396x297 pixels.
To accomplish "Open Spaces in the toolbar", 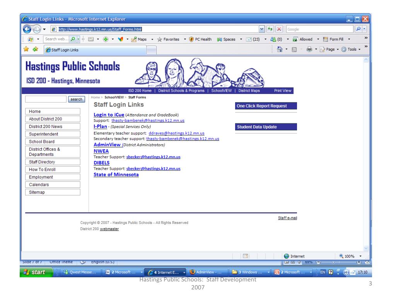I will (x=226, y=39).
